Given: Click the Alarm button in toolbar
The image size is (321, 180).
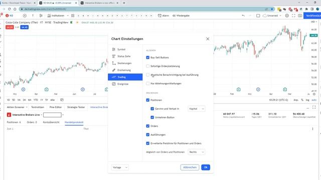Looking at the screenshot, I should click(x=164, y=15).
